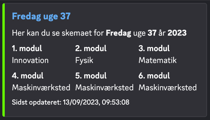
Task: Click "Maskinværksted" under 6. modul
Action: (x=168, y=88)
